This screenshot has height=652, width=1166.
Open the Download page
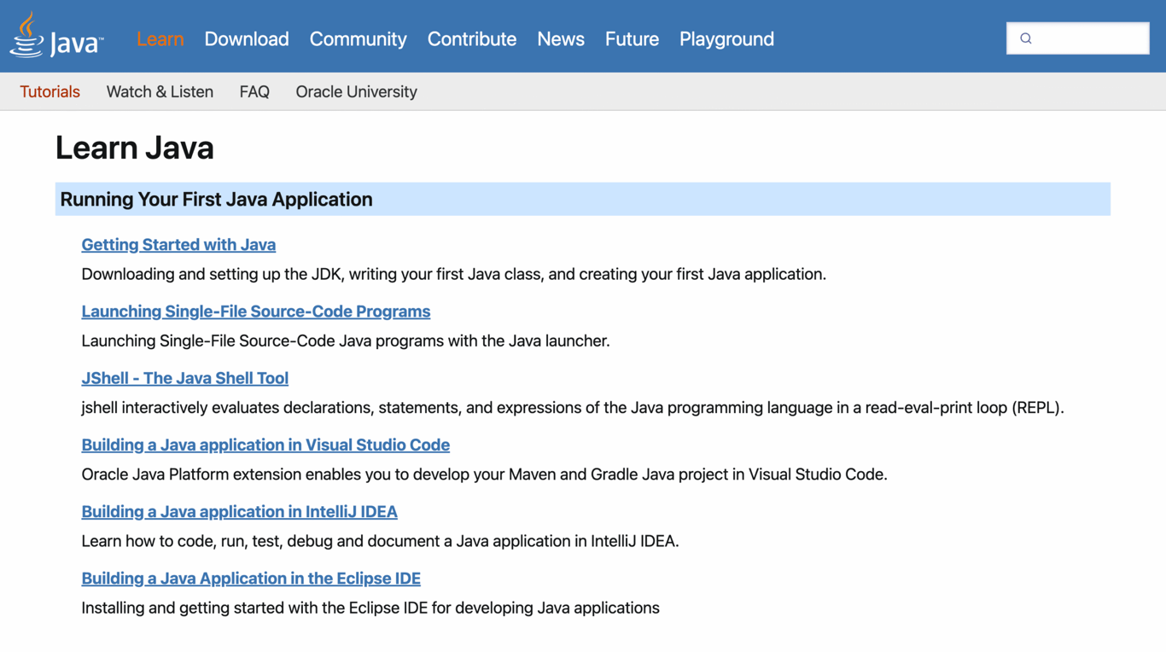pos(246,39)
